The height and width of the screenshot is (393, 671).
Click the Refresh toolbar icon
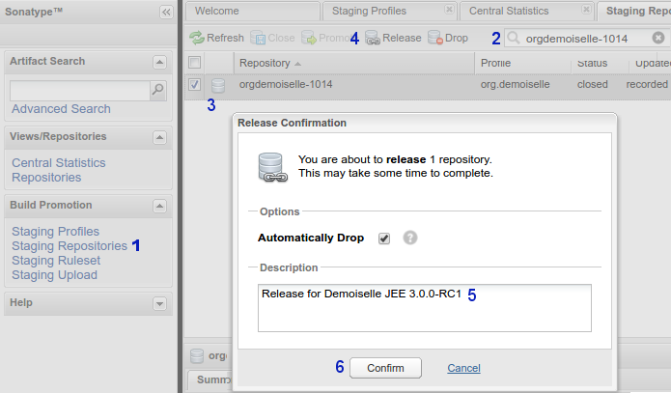click(x=197, y=39)
